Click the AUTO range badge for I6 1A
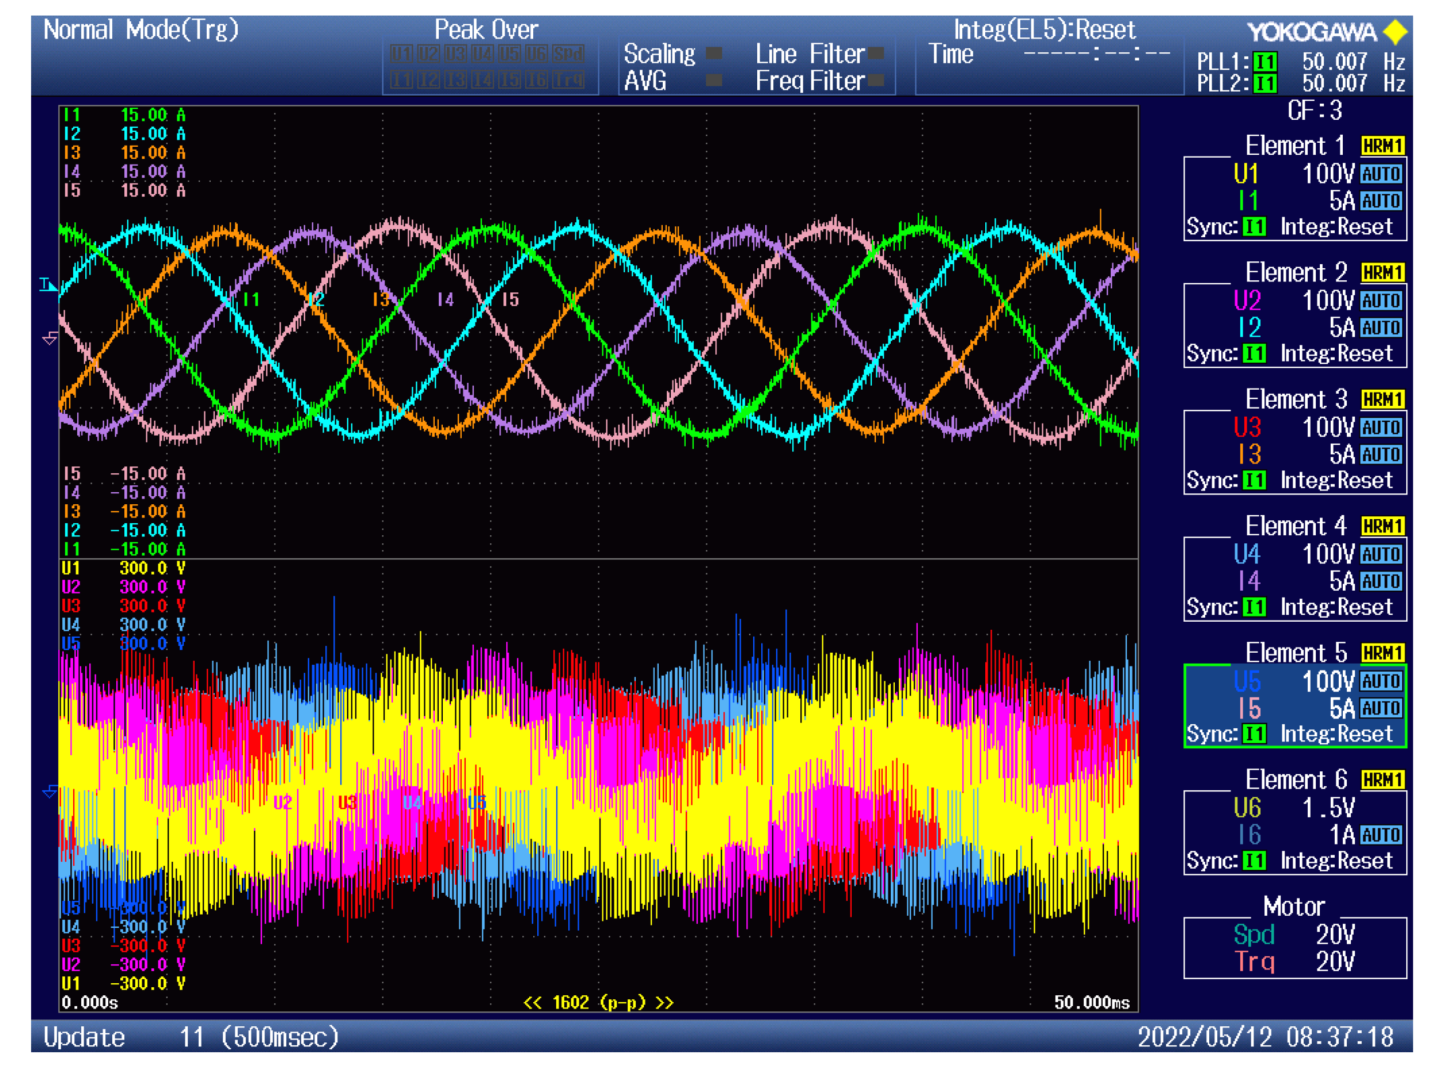 1380,835
